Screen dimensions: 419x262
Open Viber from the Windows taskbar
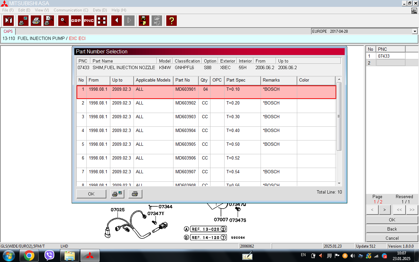coord(49,255)
